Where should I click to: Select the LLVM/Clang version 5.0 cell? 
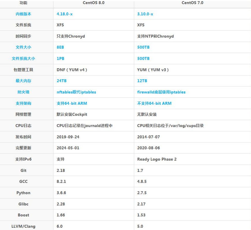click(140, 226)
